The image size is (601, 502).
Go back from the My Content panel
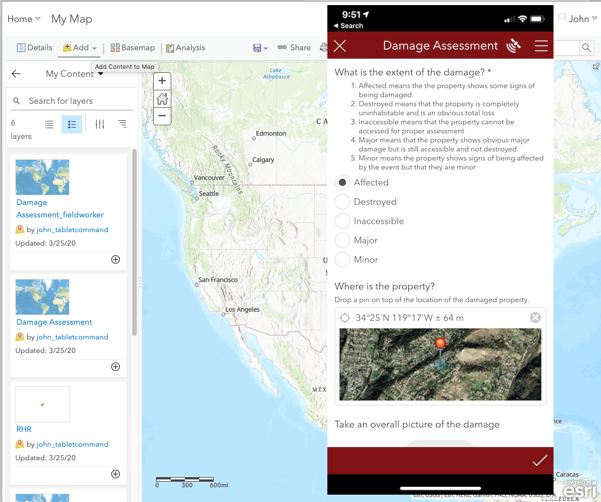coord(16,74)
